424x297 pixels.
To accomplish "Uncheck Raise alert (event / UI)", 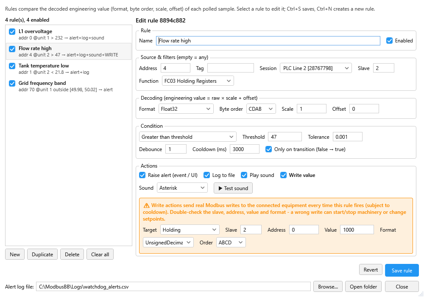I will pos(142,175).
